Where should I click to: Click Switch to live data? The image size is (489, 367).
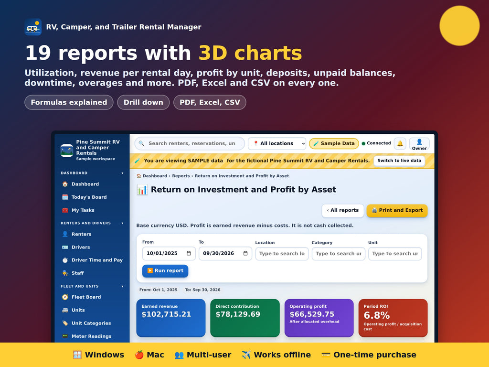coord(399,161)
